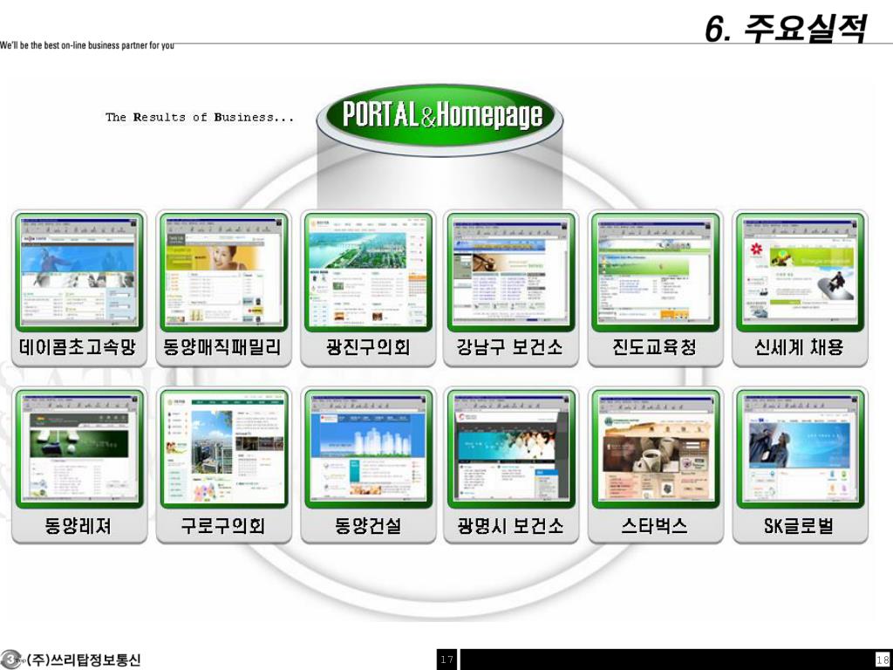Select the 동양건설 website thumbnail
The width and height of the screenshot is (893, 670).
coord(368,449)
